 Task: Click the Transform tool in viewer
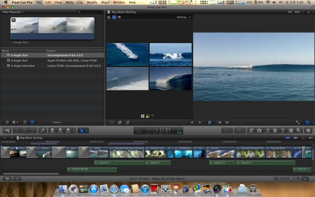(x=112, y=122)
